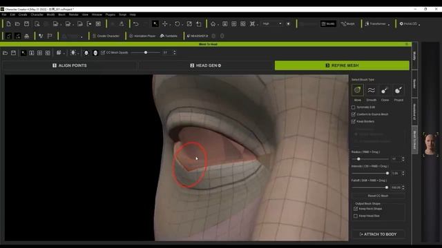Click the Attach to Body button
The width and height of the screenshot is (442, 248).
[x=378, y=234]
